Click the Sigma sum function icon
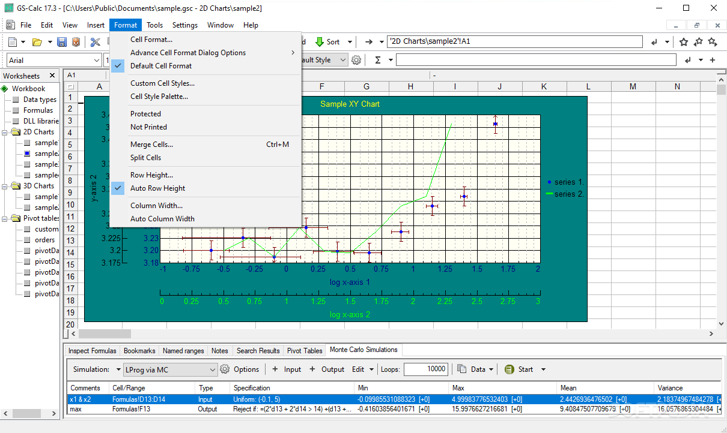This screenshot has height=433, width=727. pyautogui.click(x=378, y=60)
